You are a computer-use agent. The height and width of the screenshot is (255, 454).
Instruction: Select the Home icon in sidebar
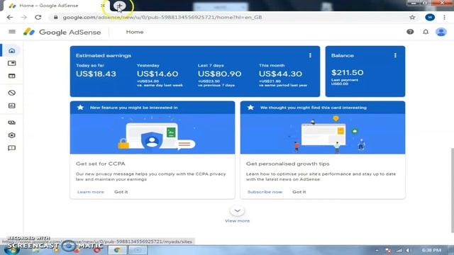coord(11,50)
